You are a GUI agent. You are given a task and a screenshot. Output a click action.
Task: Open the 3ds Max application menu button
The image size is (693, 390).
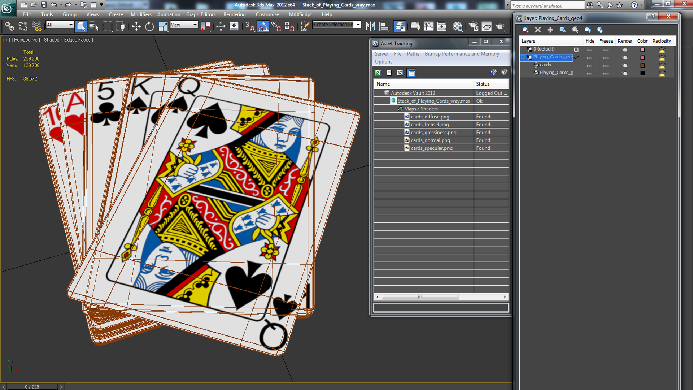coord(8,8)
